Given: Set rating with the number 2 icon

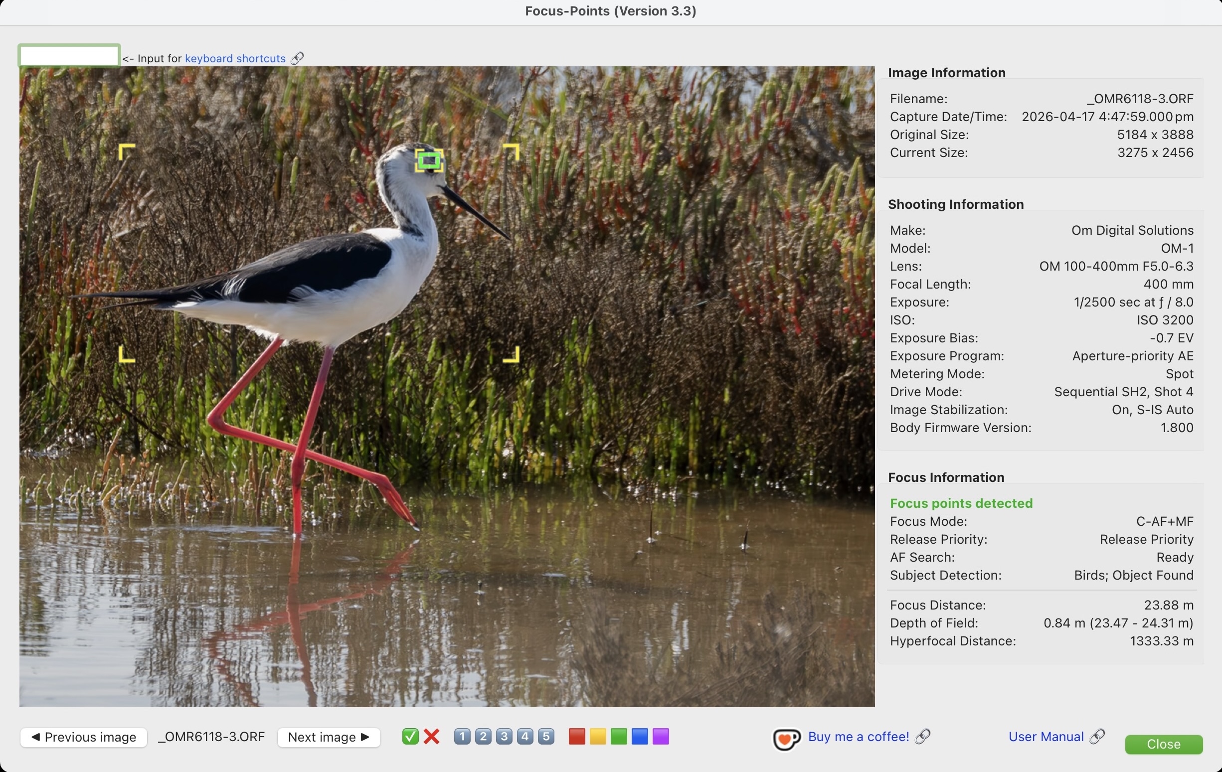Looking at the screenshot, I should coord(483,736).
